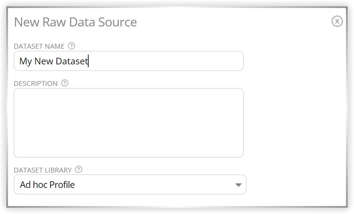This screenshot has height=214, width=354.
Task: Open help for Dataset Library
Action: (78, 169)
